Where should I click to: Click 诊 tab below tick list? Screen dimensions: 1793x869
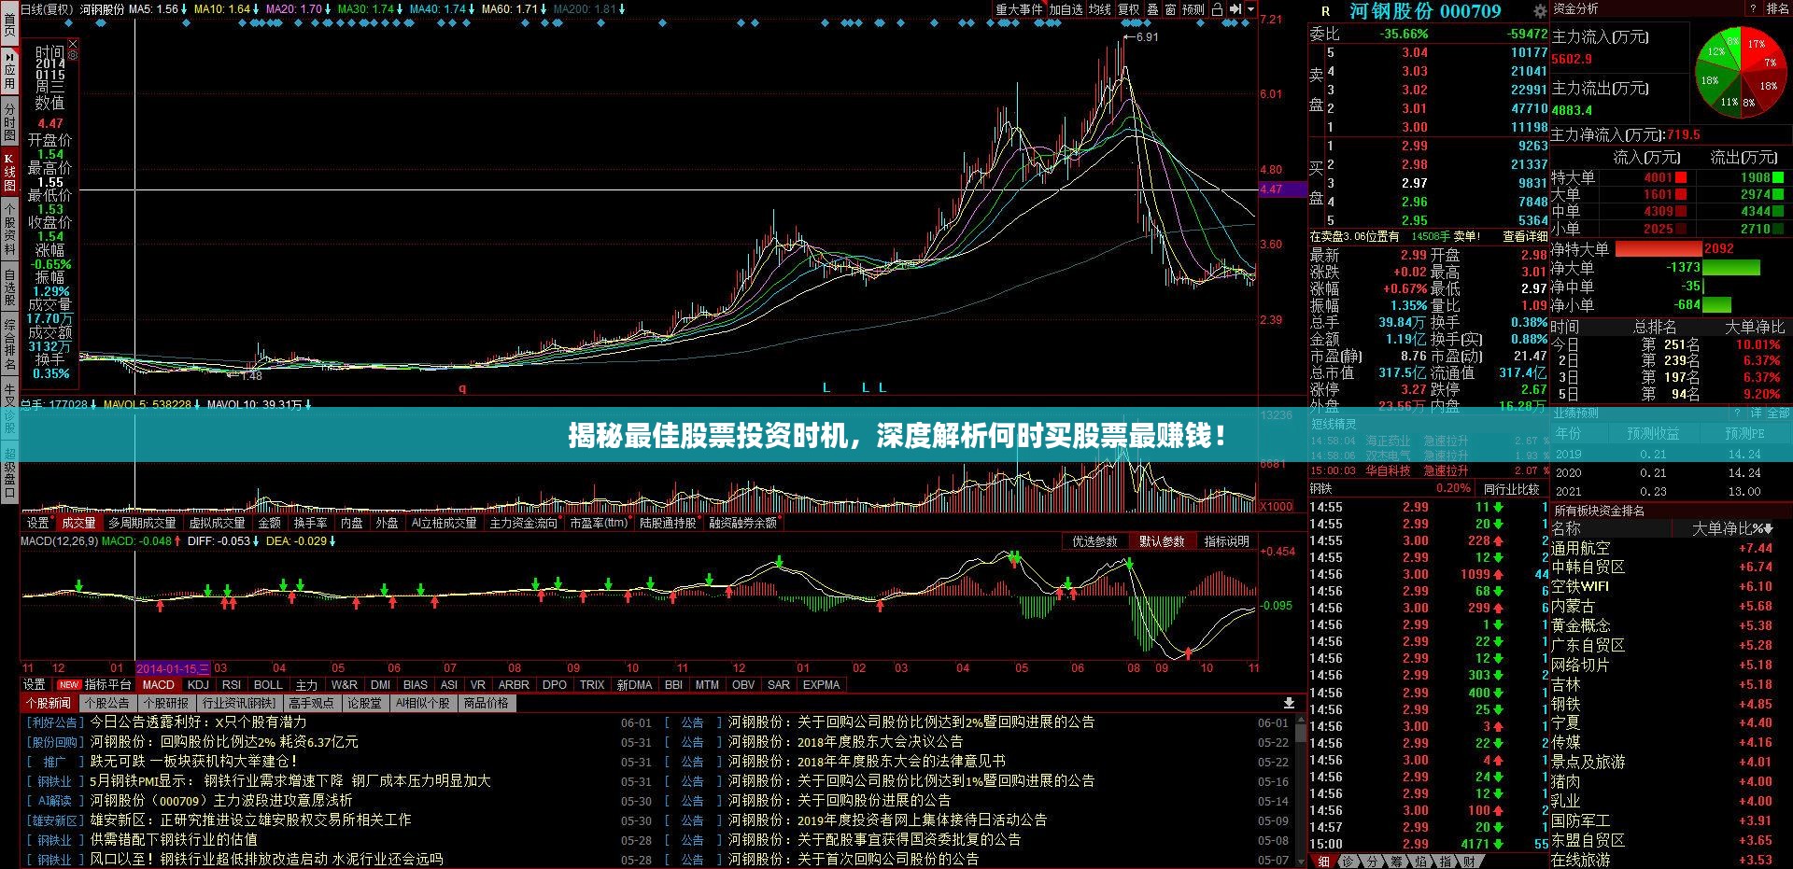click(1348, 862)
